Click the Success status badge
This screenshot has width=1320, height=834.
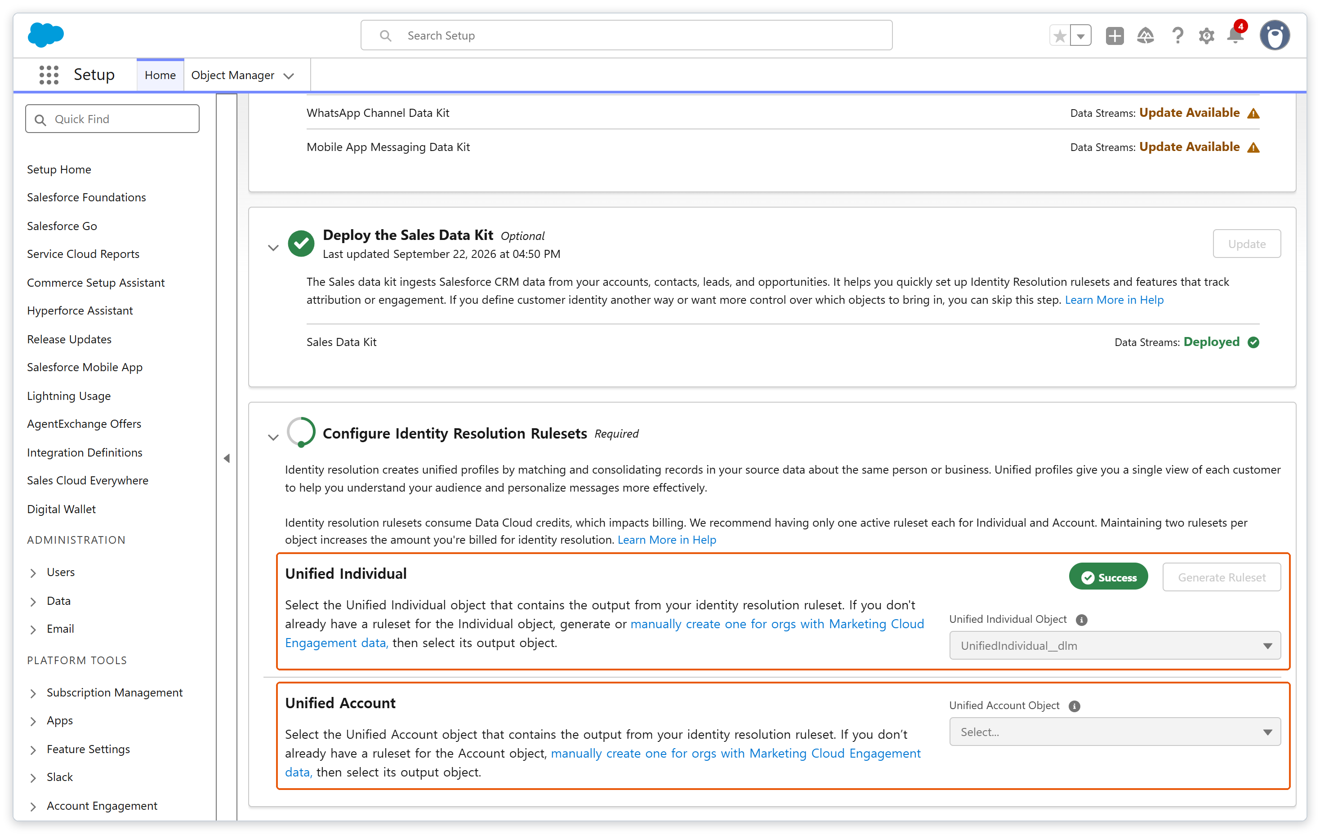pyautogui.click(x=1108, y=577)
